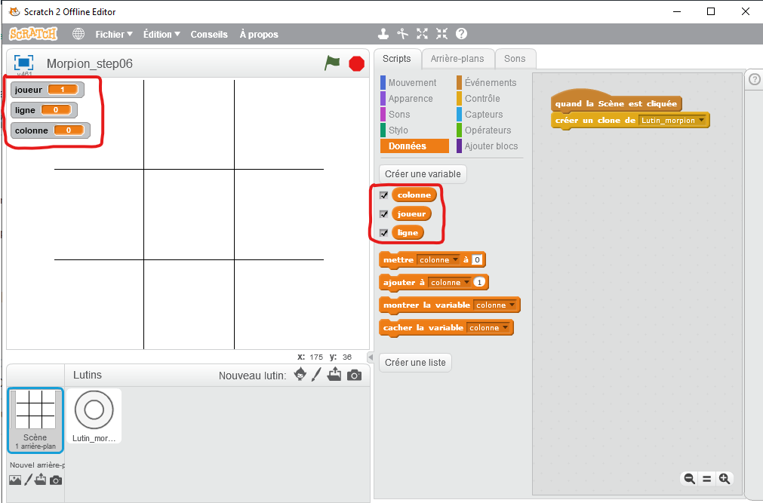This screenshot has width=763, height=503.
Task: Expand variable dropdown in mettre block
Action: pyautogui.click(x=455, y=260)
